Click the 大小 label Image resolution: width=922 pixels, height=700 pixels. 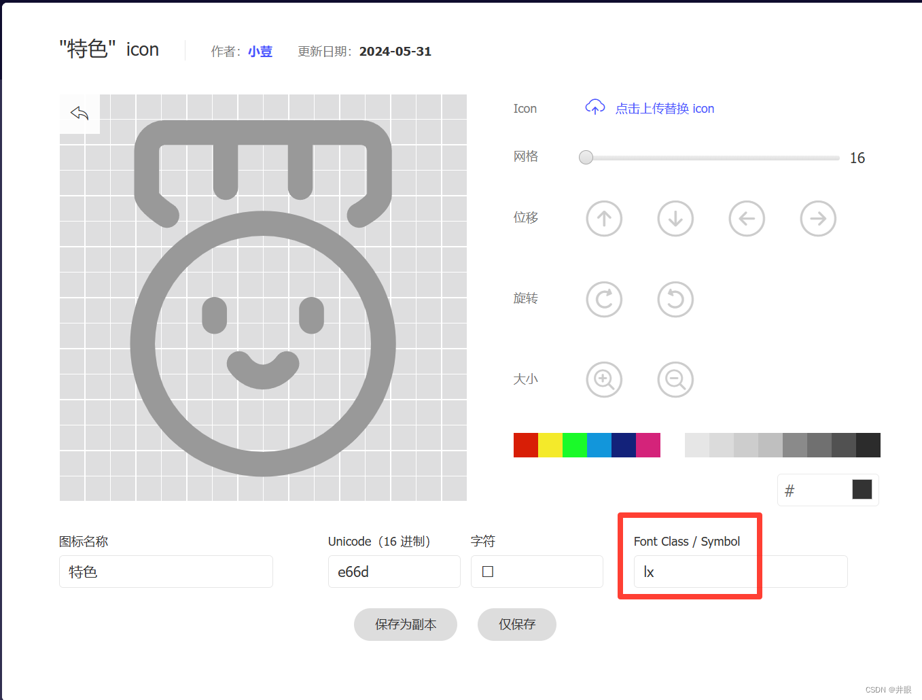(526, 379)
